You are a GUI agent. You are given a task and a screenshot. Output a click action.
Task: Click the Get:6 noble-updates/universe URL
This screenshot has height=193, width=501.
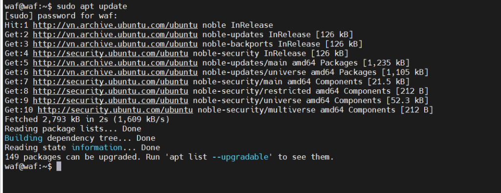point(115,72)
